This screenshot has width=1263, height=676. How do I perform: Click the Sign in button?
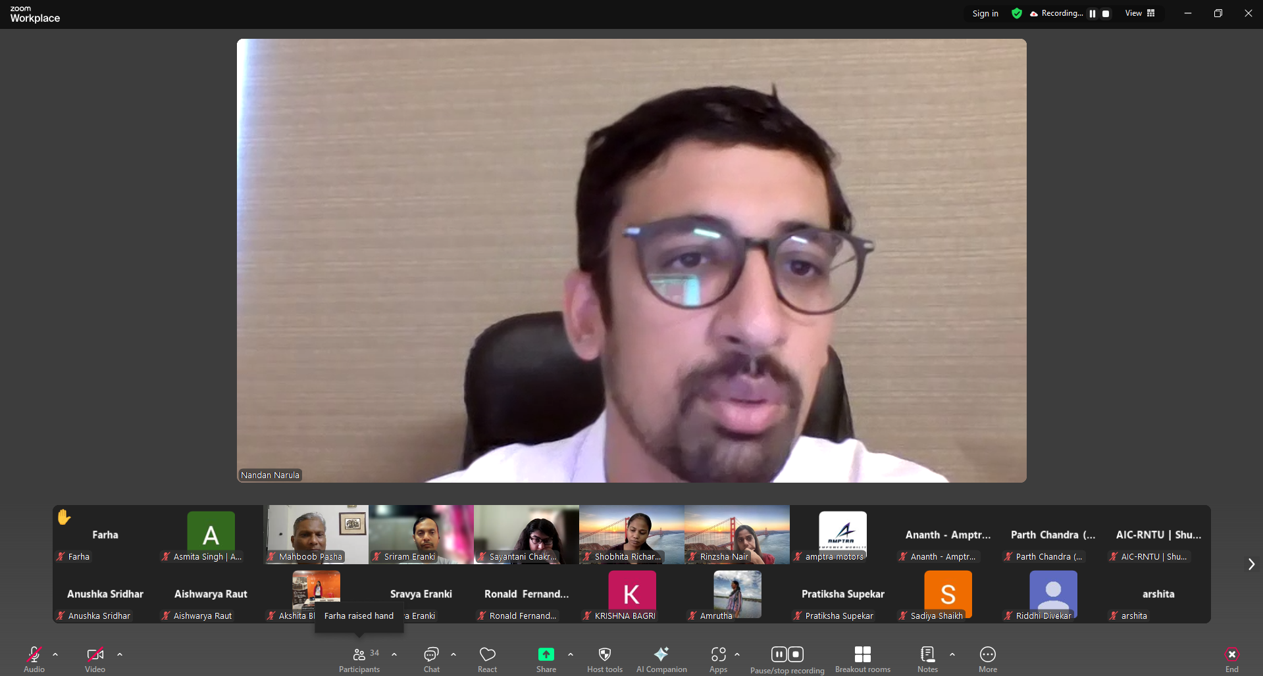(985, 14)
